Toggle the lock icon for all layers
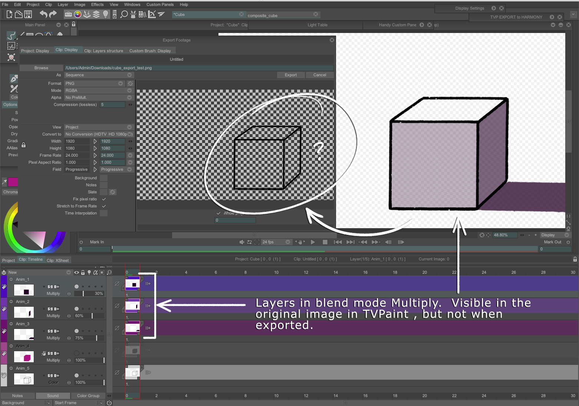579x406 pixels. coord(83,272)
